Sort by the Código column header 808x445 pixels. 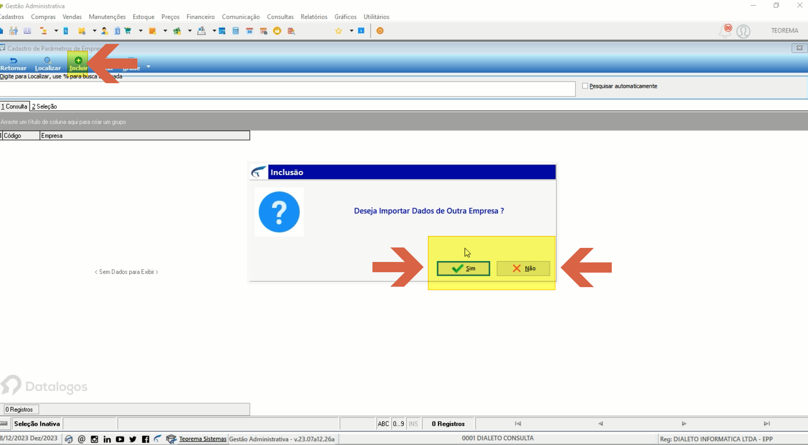coord(21,136)
